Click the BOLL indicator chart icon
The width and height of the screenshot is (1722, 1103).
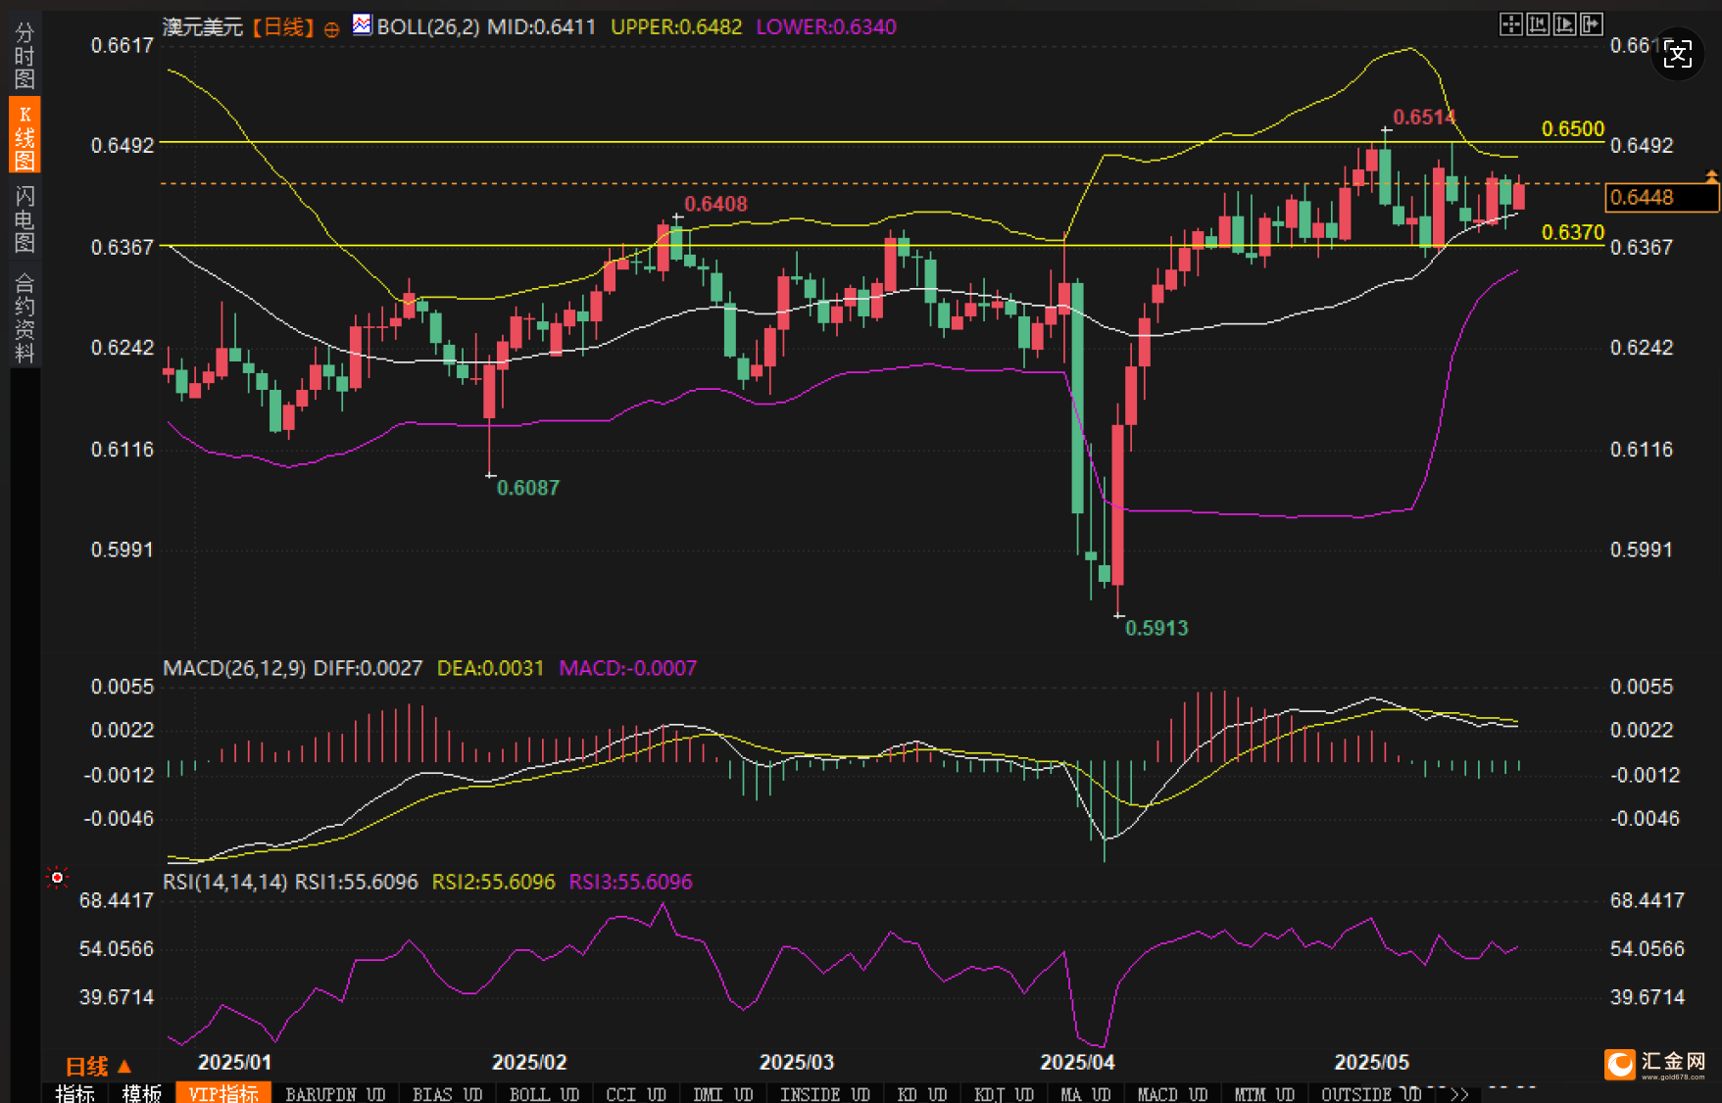362,24
